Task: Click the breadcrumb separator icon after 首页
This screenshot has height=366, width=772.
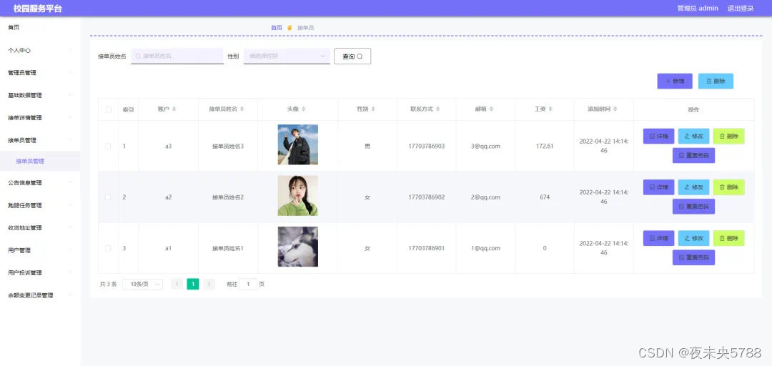Action: tap(289, 28)
